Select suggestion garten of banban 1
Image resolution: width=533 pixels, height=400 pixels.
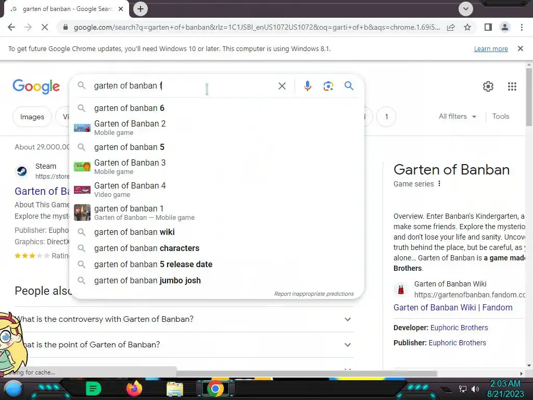point(217,213)
